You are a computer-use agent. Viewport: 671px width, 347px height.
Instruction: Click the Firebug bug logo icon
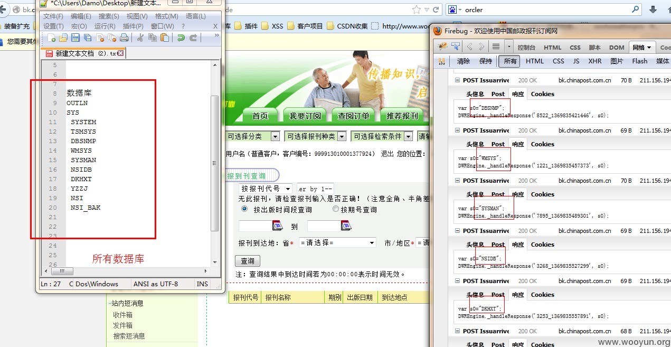pos(442,47)
